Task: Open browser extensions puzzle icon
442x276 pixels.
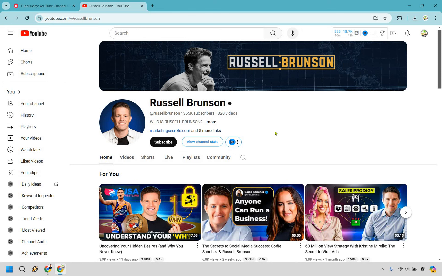Action: [400, 18]
